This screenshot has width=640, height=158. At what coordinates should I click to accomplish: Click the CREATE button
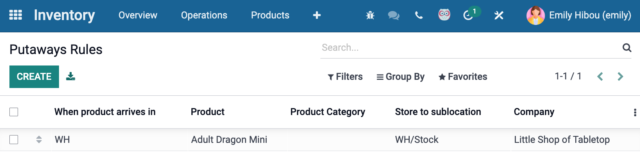[34, 77]
